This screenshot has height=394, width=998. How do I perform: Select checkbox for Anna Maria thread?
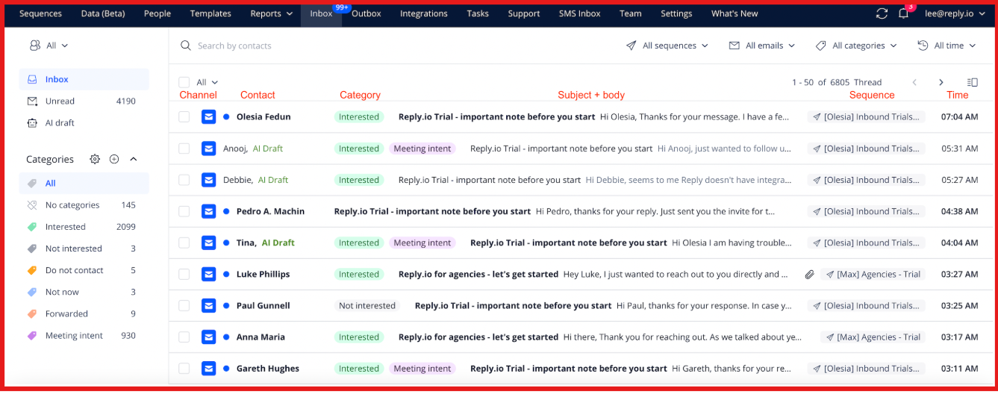(x=184, y=337)
